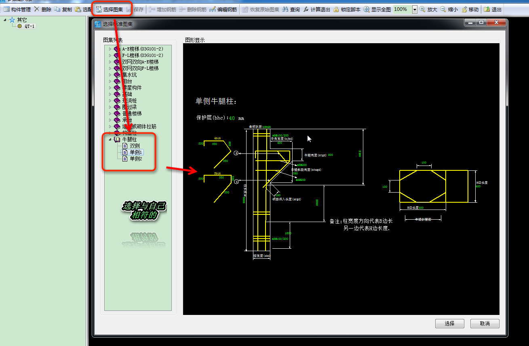Screen dimensions: 529x346
Task: Open the 构件管理 component manager
Action: click(17, 9)
